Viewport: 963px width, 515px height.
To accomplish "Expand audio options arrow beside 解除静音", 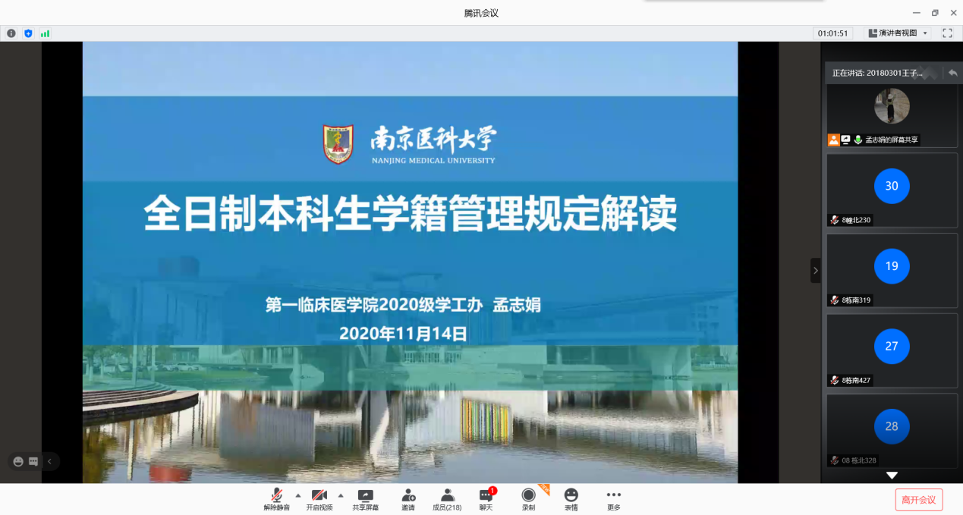I will (297, 495).
